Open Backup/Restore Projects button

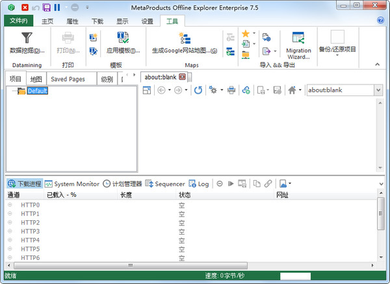pos(337,43)
